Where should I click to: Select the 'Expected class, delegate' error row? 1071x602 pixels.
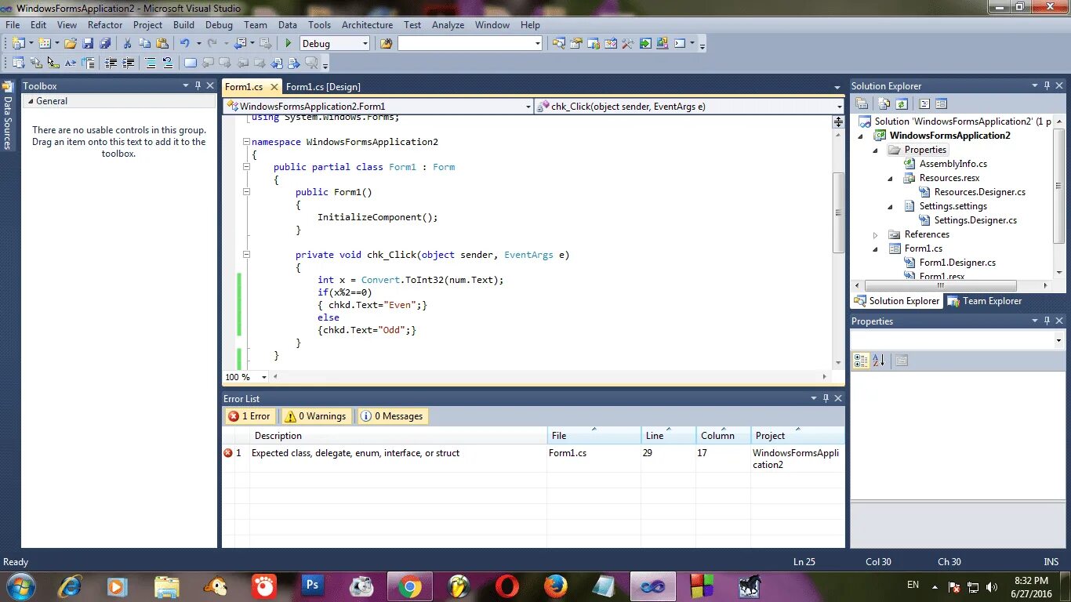[x=533, y=459]
